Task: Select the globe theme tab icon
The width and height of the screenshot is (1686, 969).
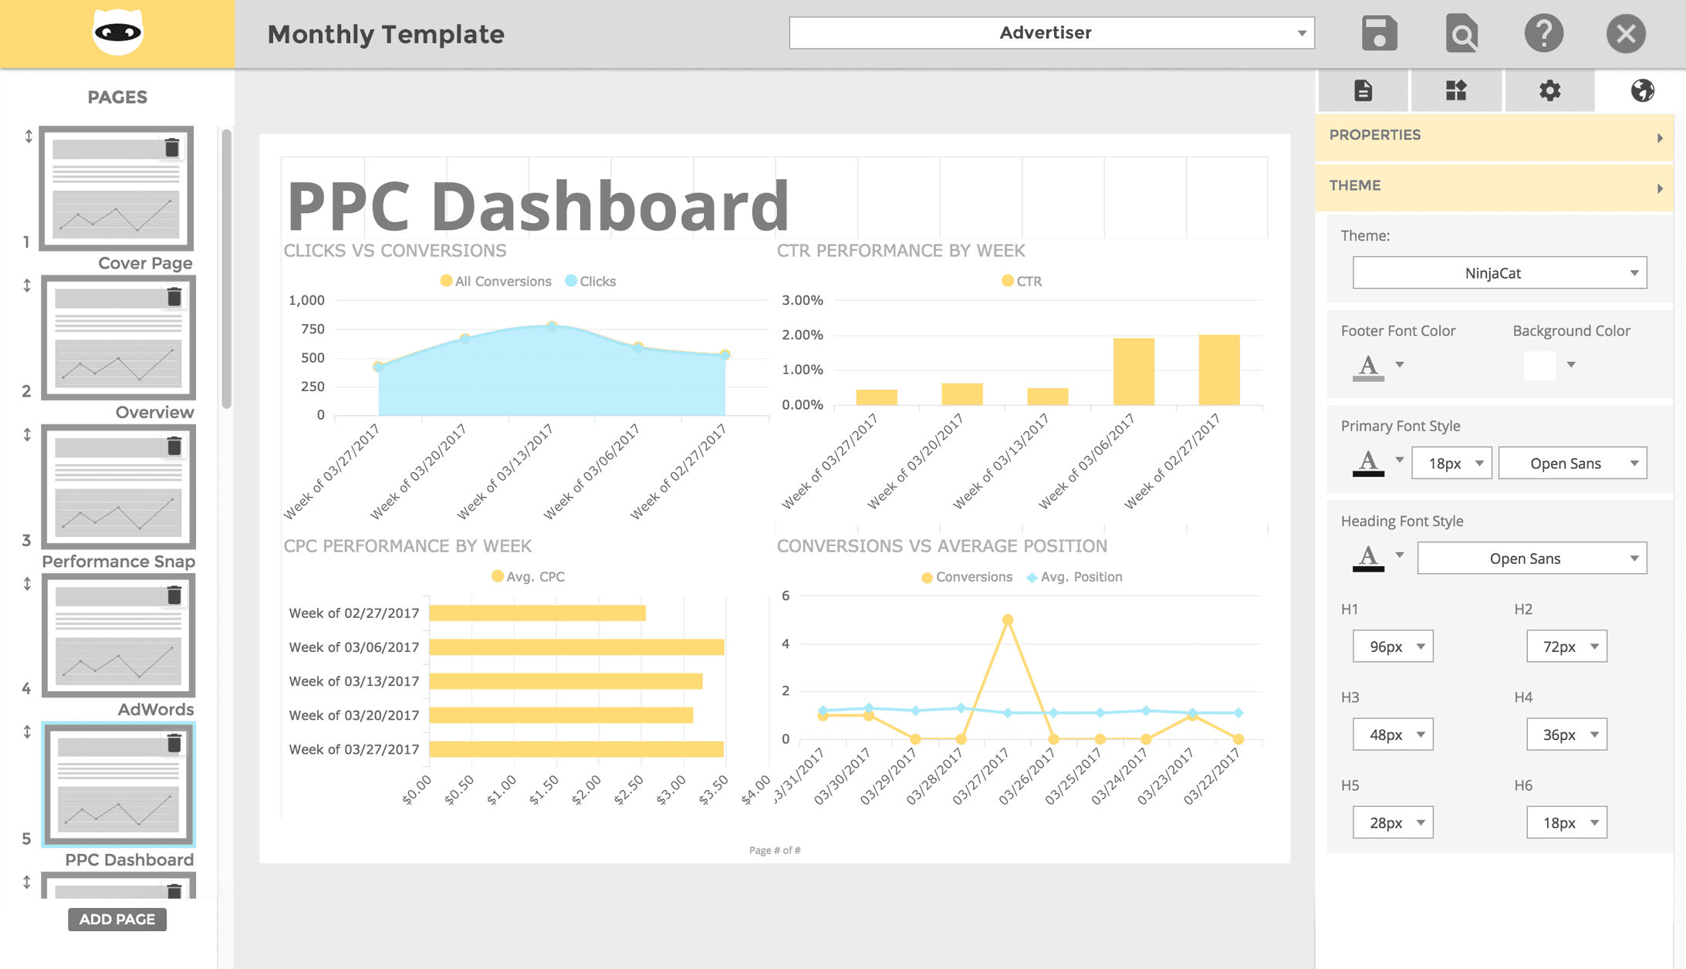Action: [1642, 91]
